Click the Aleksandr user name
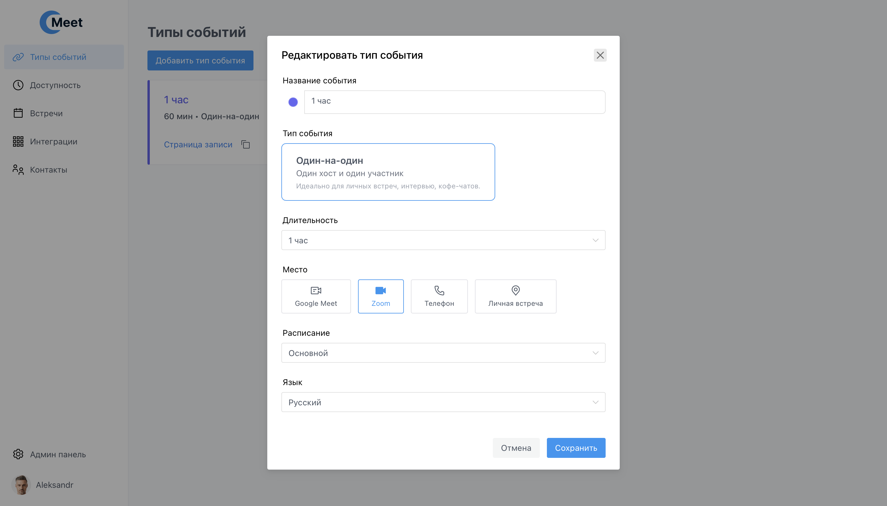Viewport: 887px width, 506px height. (55, 485)
